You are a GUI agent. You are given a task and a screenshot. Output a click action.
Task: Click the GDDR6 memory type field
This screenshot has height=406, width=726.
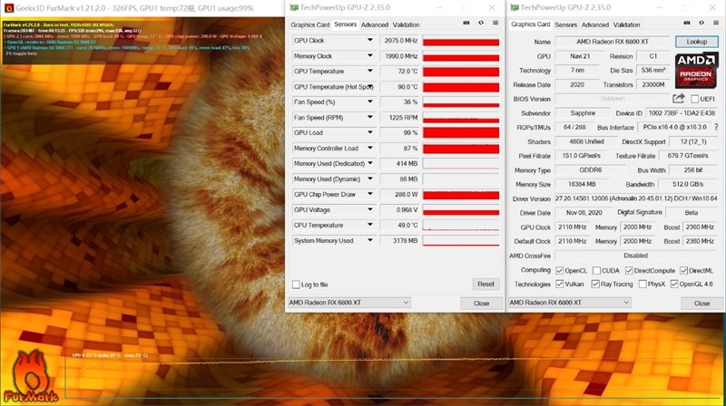591,169
